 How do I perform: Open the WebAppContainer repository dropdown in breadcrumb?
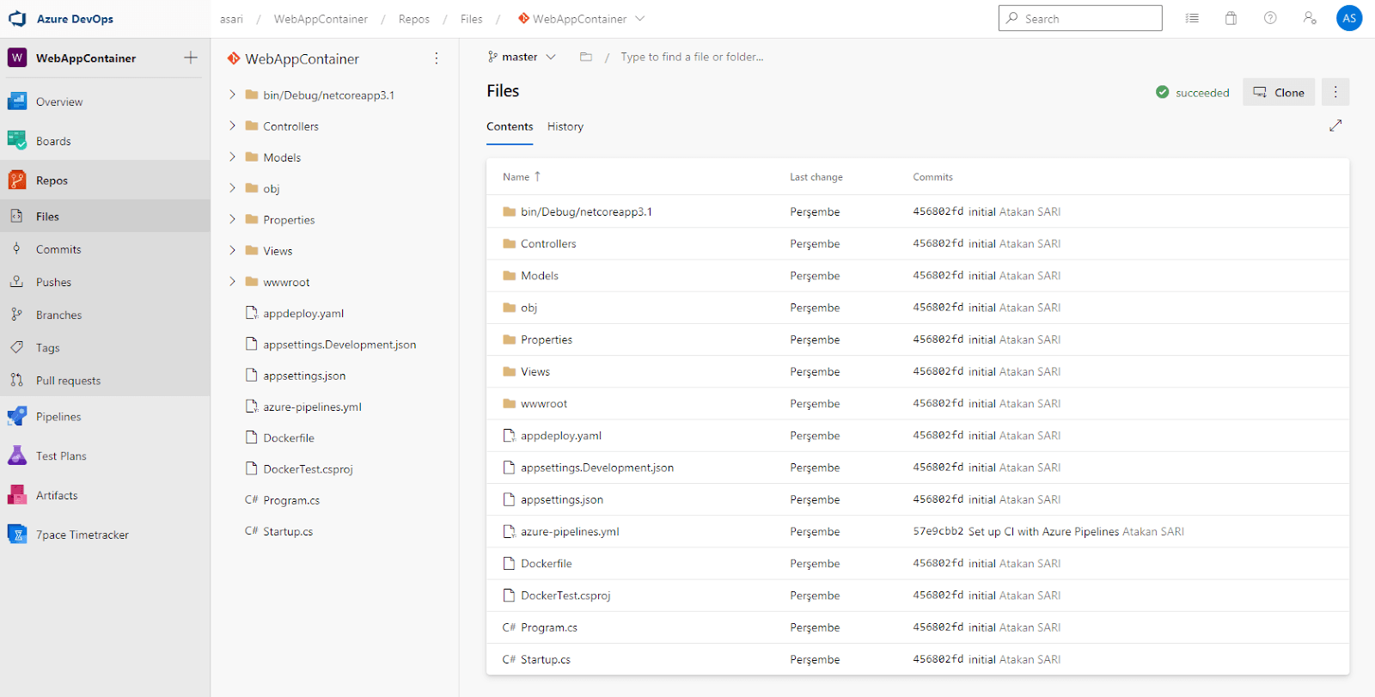click(582, 18)
